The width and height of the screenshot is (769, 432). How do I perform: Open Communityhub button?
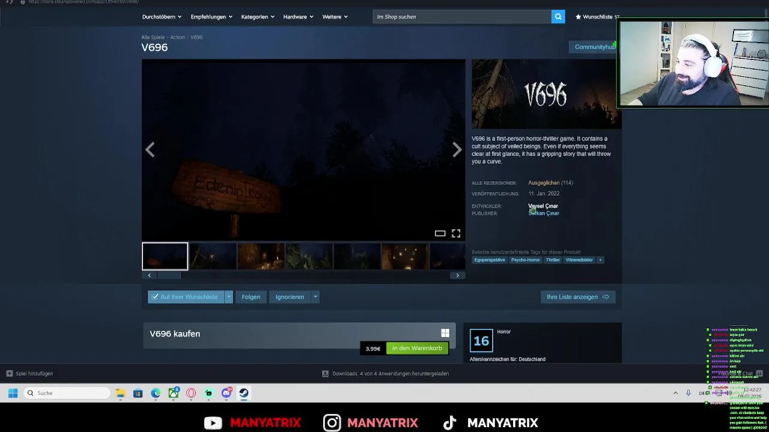594,47
